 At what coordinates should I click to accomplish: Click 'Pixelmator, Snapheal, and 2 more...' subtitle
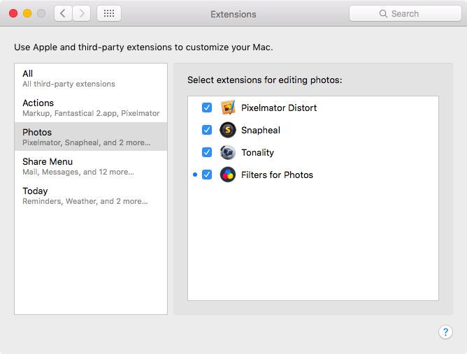pos(87,142)
